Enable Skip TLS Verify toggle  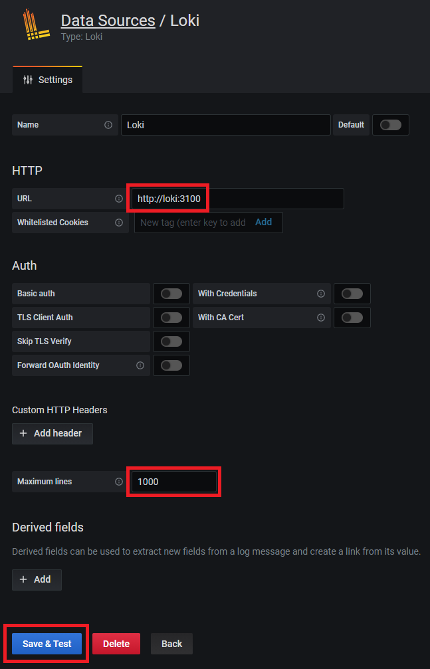171,341
